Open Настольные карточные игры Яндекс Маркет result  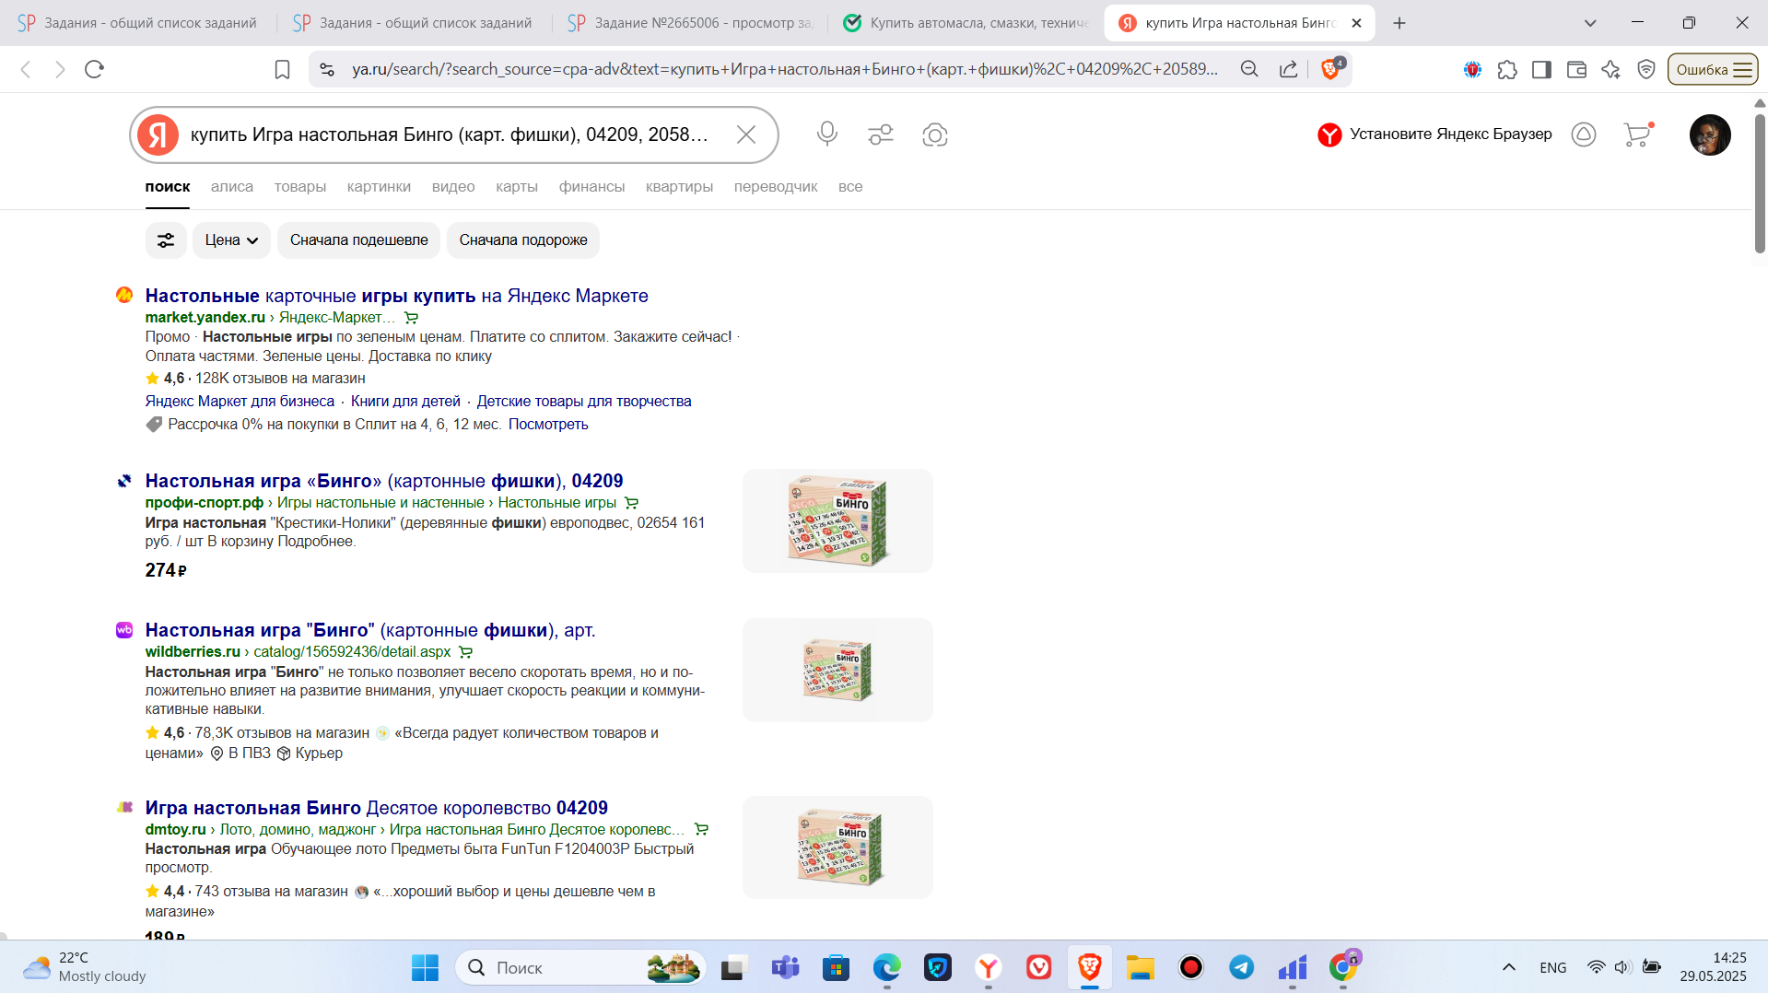(x=396, y=296)
